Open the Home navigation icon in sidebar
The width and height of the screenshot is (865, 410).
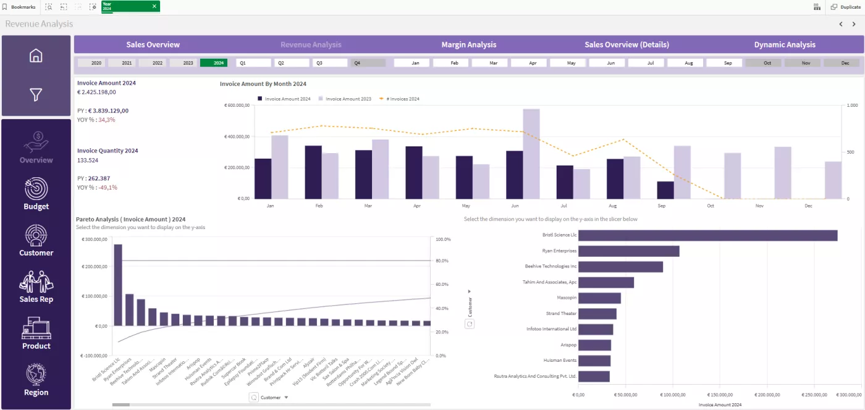[x=36, y=56]
